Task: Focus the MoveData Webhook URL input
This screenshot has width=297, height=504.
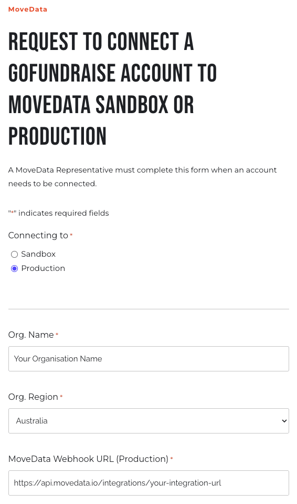Action: pyautogui.click(x=148, y=483)
